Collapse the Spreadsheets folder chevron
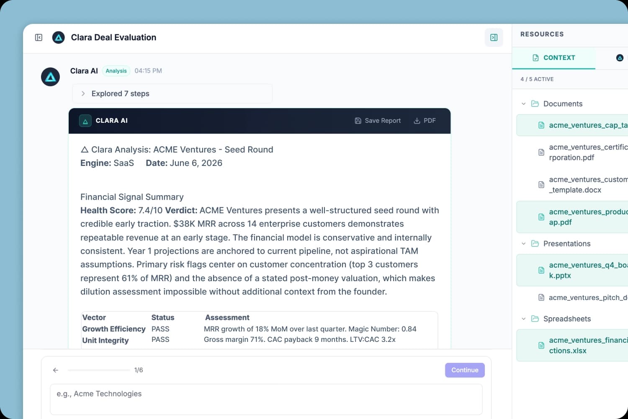The height and width of the screenshot is (419, 628). point(523,318)
